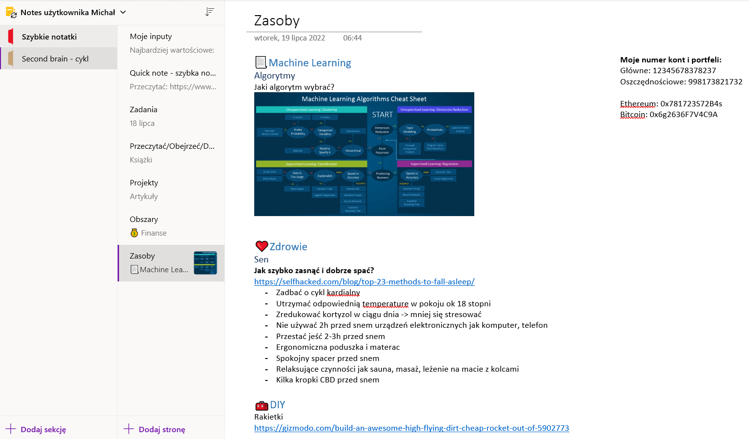Screen dimensions: 749x439
Task: Open the Quick note - szybka notatka page
Action: (x=171, y=80)
